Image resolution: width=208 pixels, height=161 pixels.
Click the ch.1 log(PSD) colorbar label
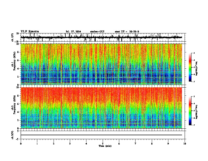196,68
